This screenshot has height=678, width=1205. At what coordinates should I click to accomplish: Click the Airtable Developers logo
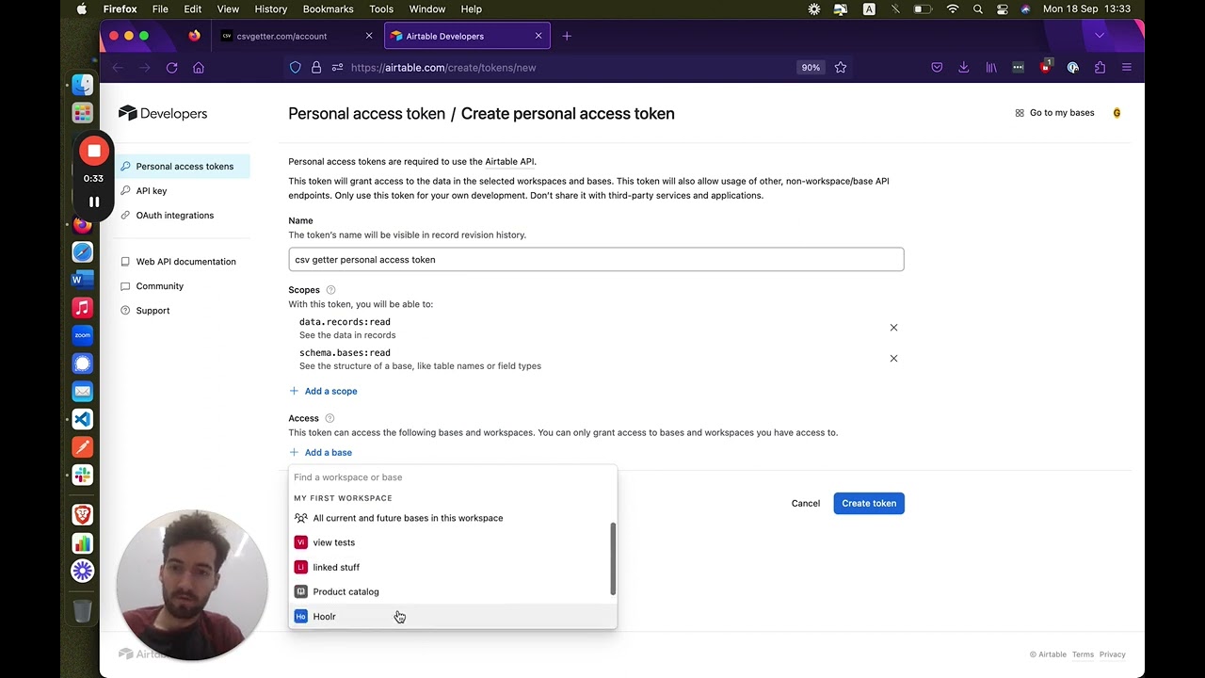pos(163,113)
